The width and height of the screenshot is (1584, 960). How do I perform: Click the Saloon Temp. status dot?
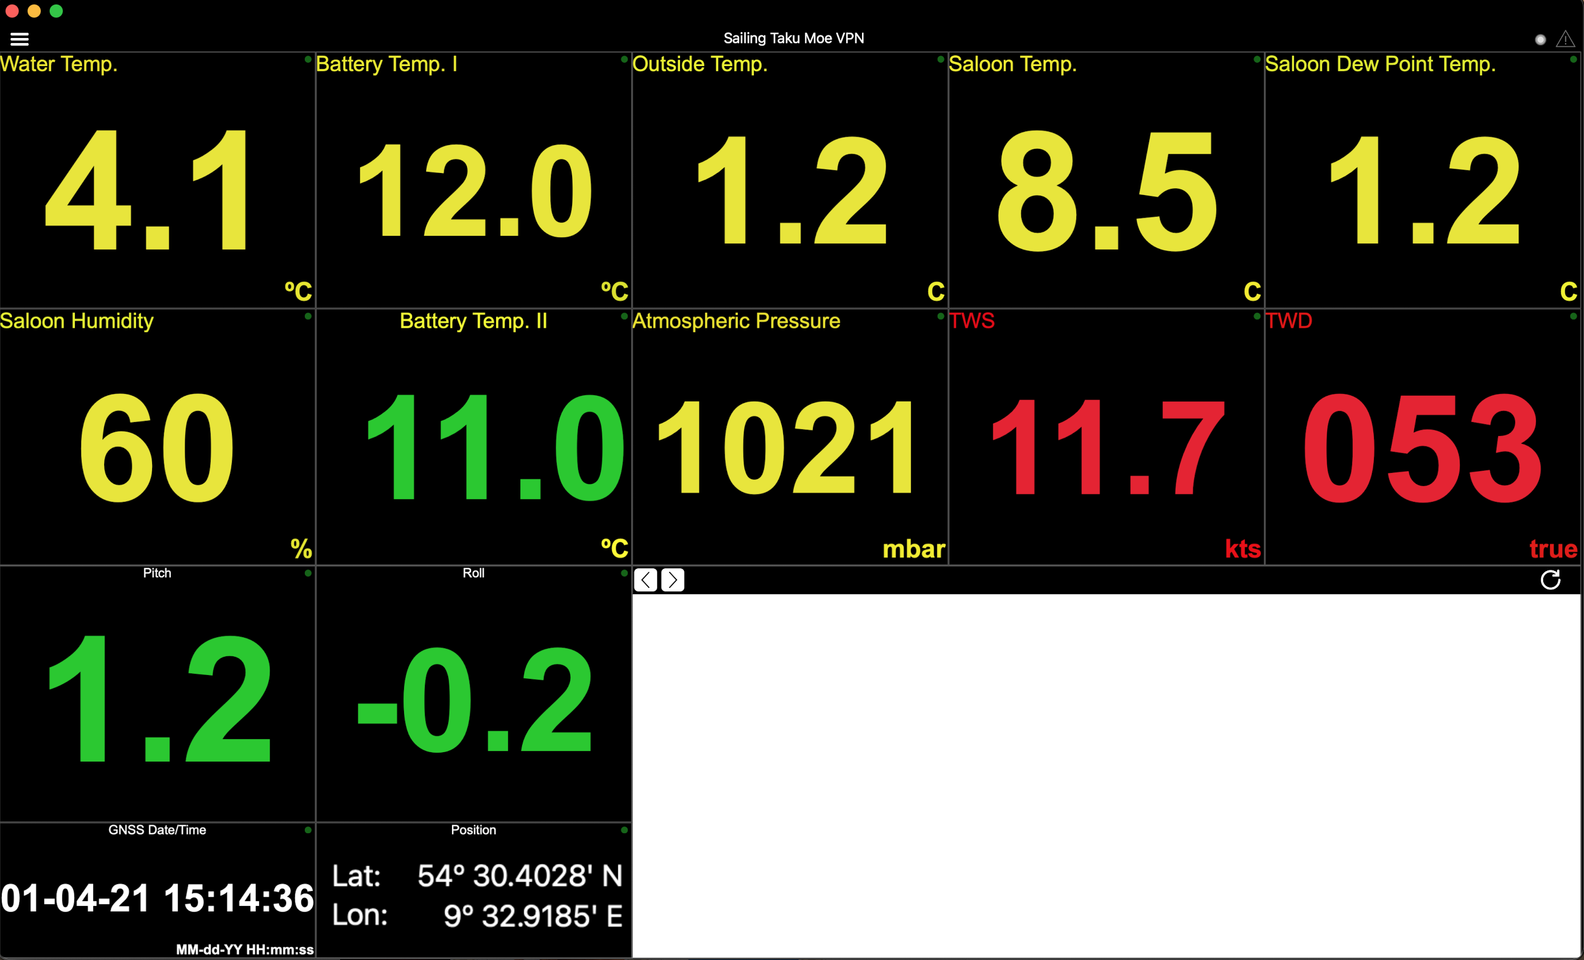pos(1256,59)
